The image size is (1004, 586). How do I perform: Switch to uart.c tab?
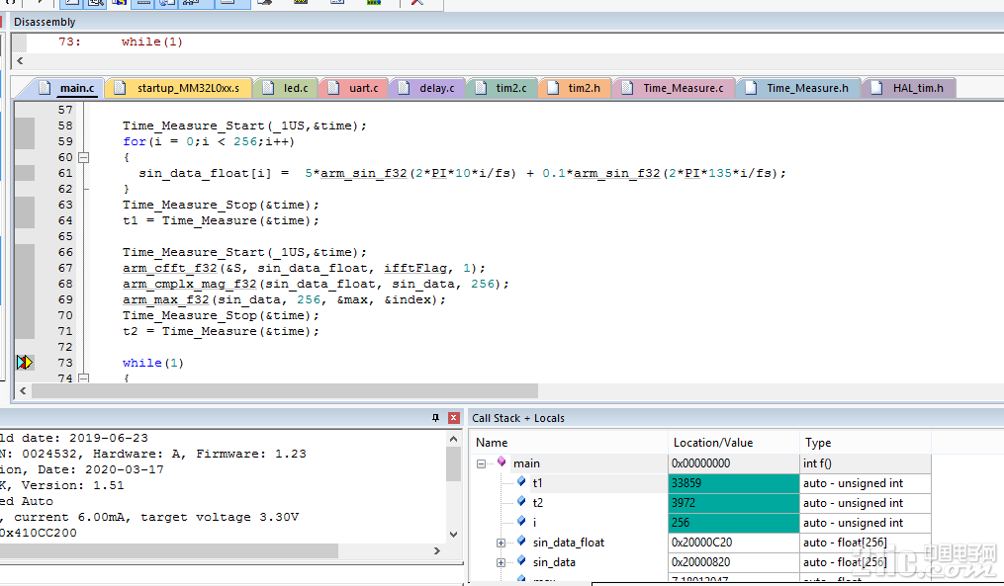353,88
